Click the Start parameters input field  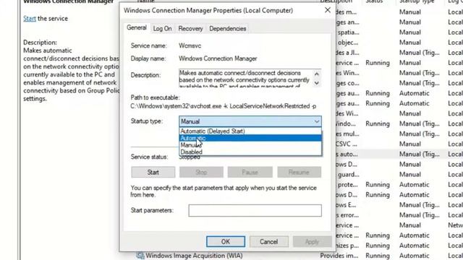pos(255,210)
